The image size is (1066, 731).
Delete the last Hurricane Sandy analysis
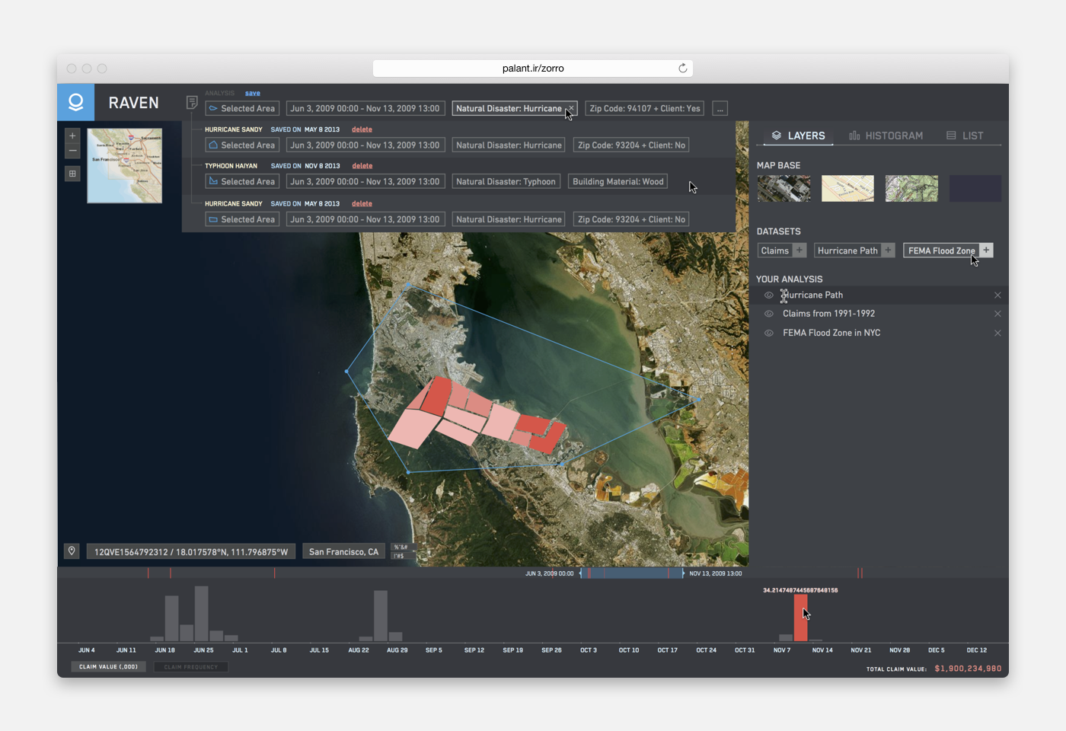click(x=362, y=204)
